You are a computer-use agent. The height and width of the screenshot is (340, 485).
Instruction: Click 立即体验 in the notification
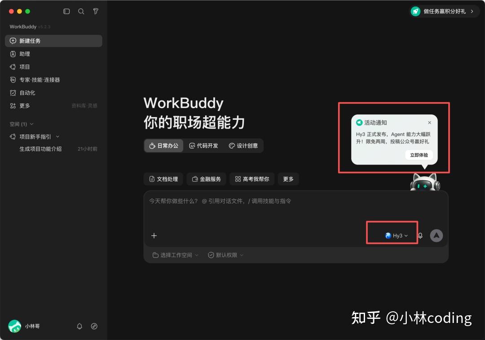point(419,155)
